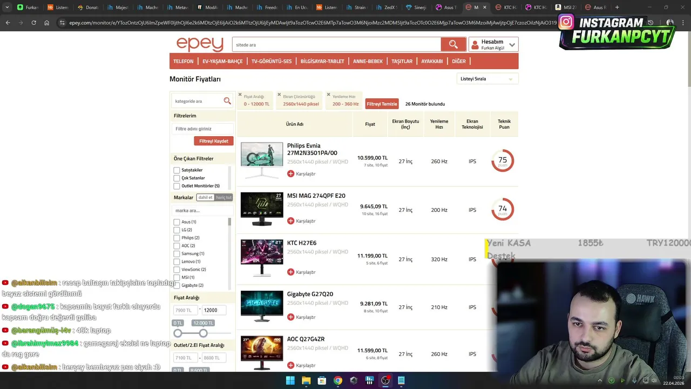Sort by the Fiyat column header
This screenshot has height=389, width=691.
370,124
